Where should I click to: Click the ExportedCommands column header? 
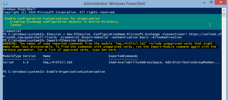click(x=123, y=56)
